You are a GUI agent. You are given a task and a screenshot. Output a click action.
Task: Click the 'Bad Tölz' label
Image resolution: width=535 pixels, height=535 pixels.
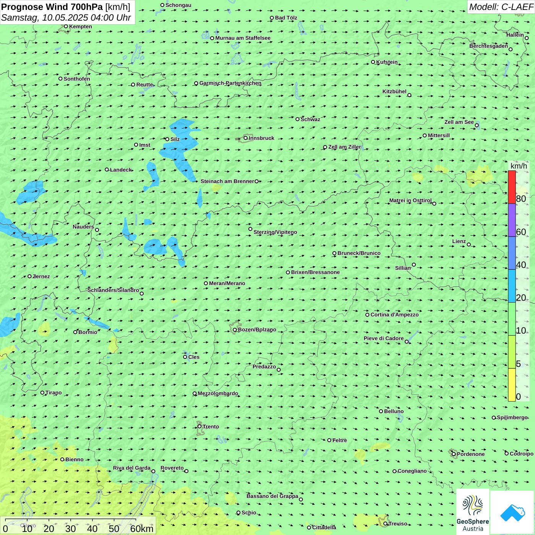(x=286, y=18)
